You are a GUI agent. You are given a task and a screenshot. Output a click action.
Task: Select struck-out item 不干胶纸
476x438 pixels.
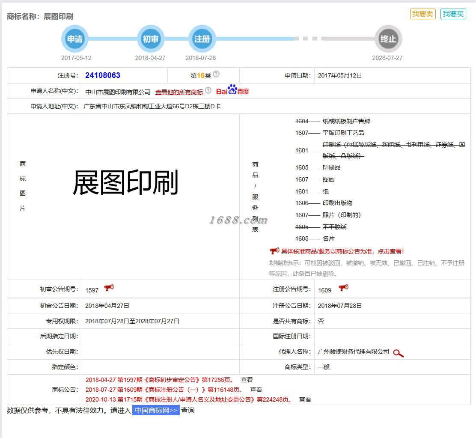click(334, 227)
